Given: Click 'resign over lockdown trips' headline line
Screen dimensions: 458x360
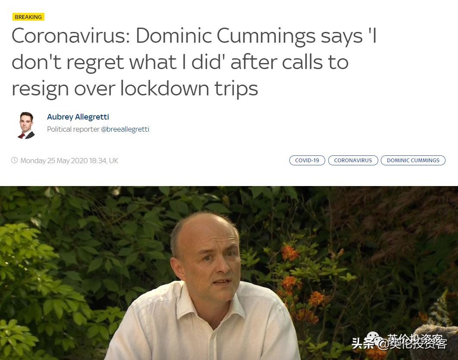Looking at the screenshot, I should (x=135, y=88).
